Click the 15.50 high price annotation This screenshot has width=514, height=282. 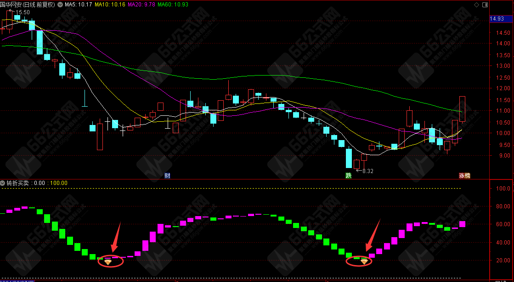pos(23,12)
